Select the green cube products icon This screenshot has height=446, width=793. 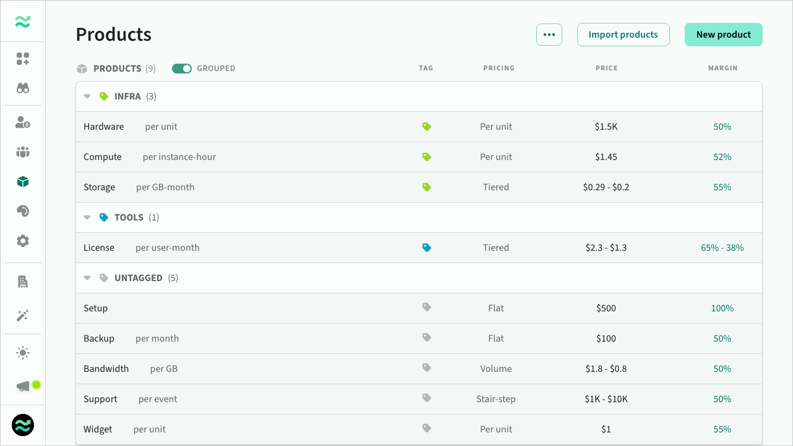(x=23, y=182)
